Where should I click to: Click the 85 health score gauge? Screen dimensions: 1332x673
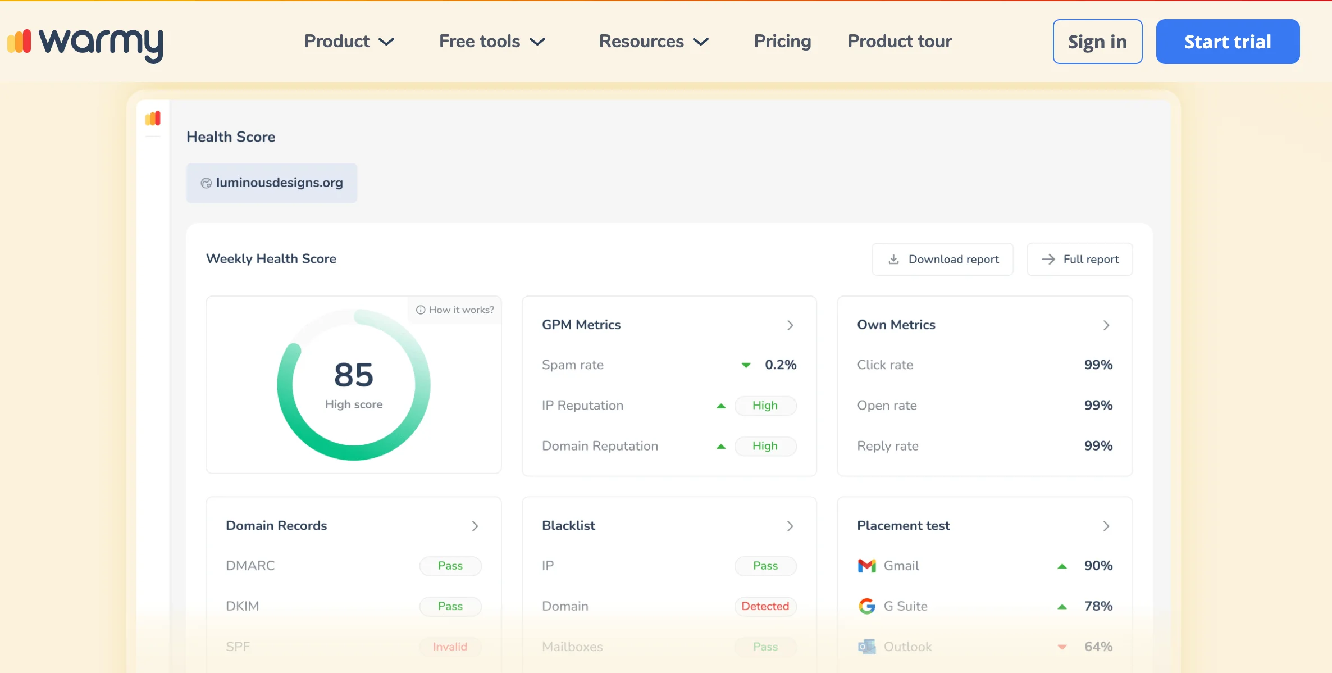pos(354,385)
